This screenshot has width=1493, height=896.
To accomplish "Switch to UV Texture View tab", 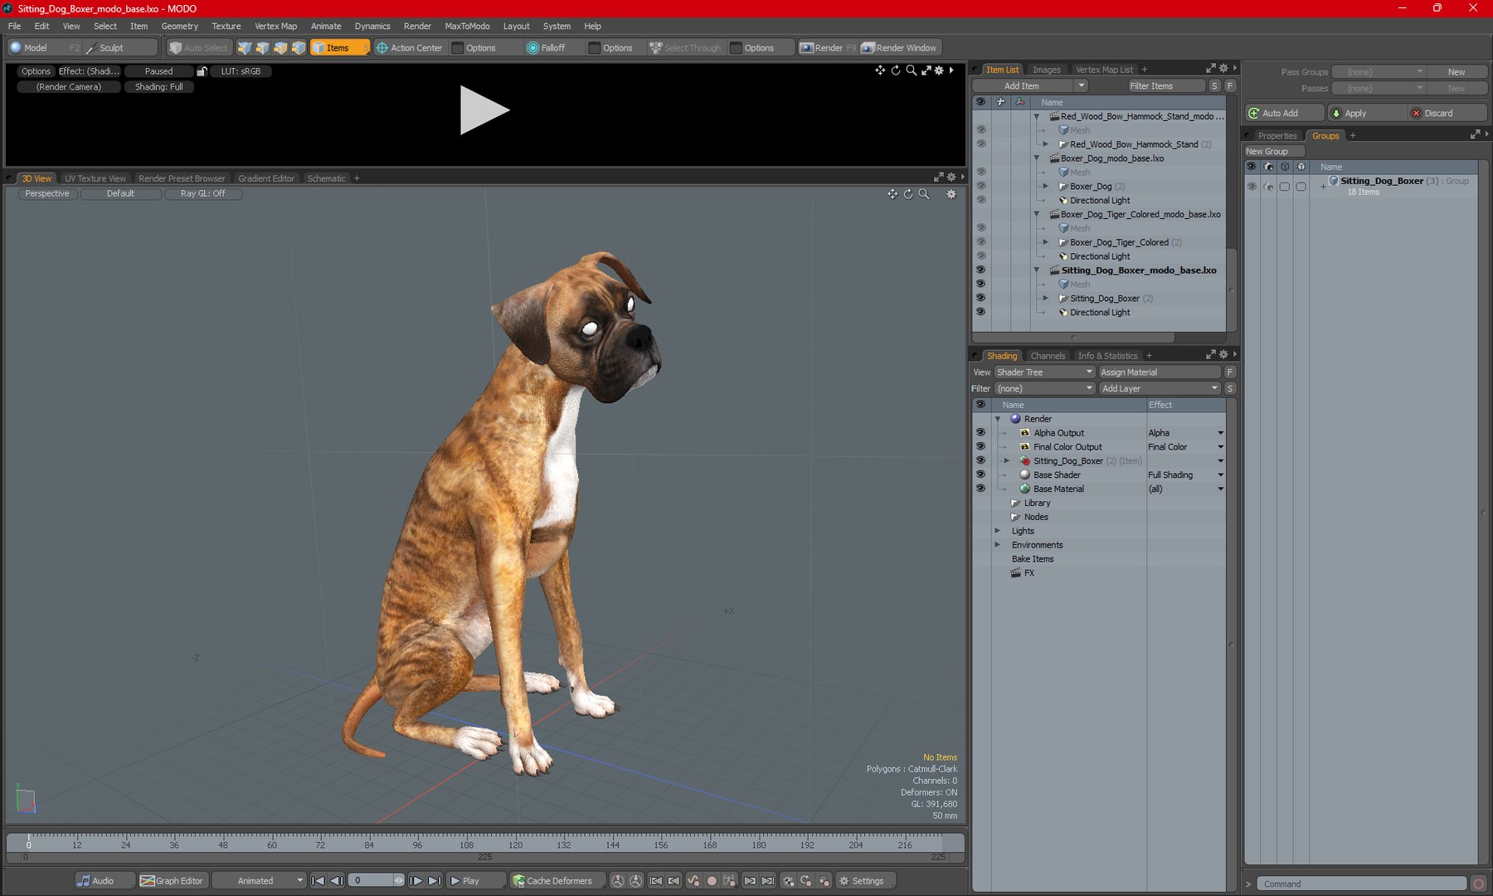I will 95,179.
